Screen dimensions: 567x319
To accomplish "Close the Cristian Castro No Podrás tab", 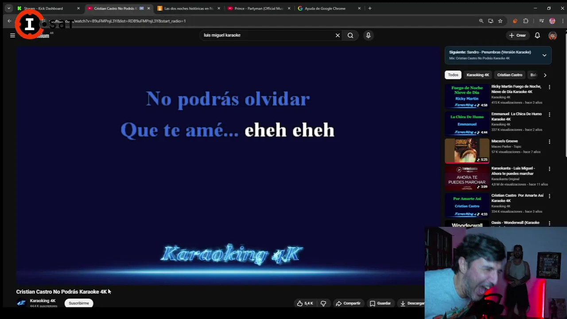I will [x=148, y=8].
